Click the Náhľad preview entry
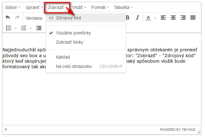Image resolution: width=205 pixels, height=137 pixels. tap(63, 57)
